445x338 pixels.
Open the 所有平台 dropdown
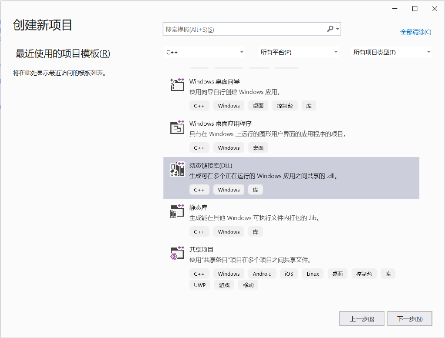pos(299,51)
